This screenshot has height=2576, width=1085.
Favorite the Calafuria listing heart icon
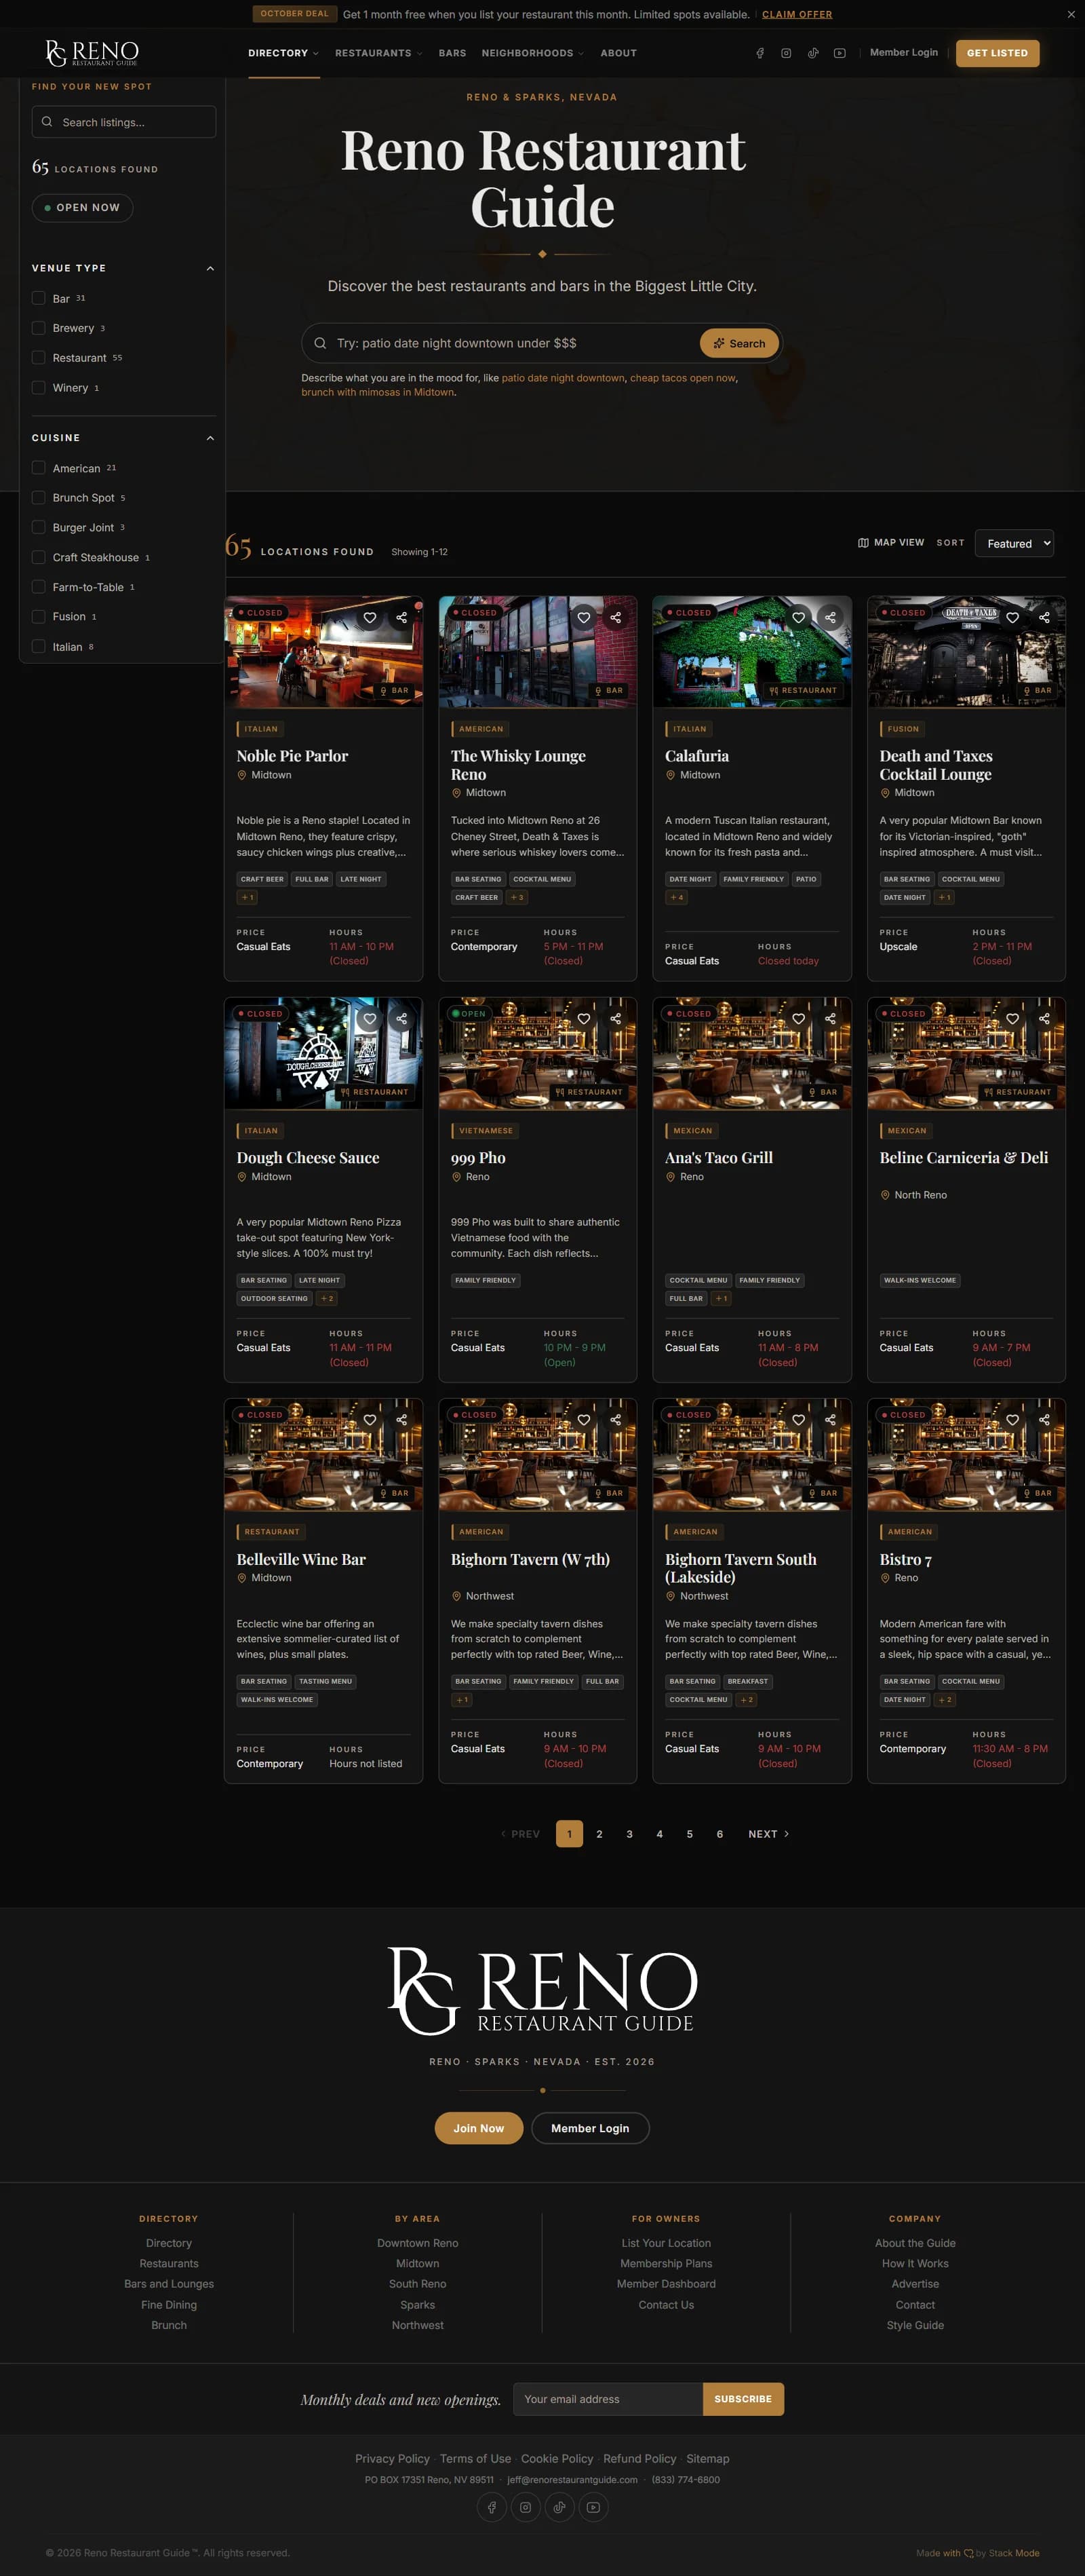(798, 618)
